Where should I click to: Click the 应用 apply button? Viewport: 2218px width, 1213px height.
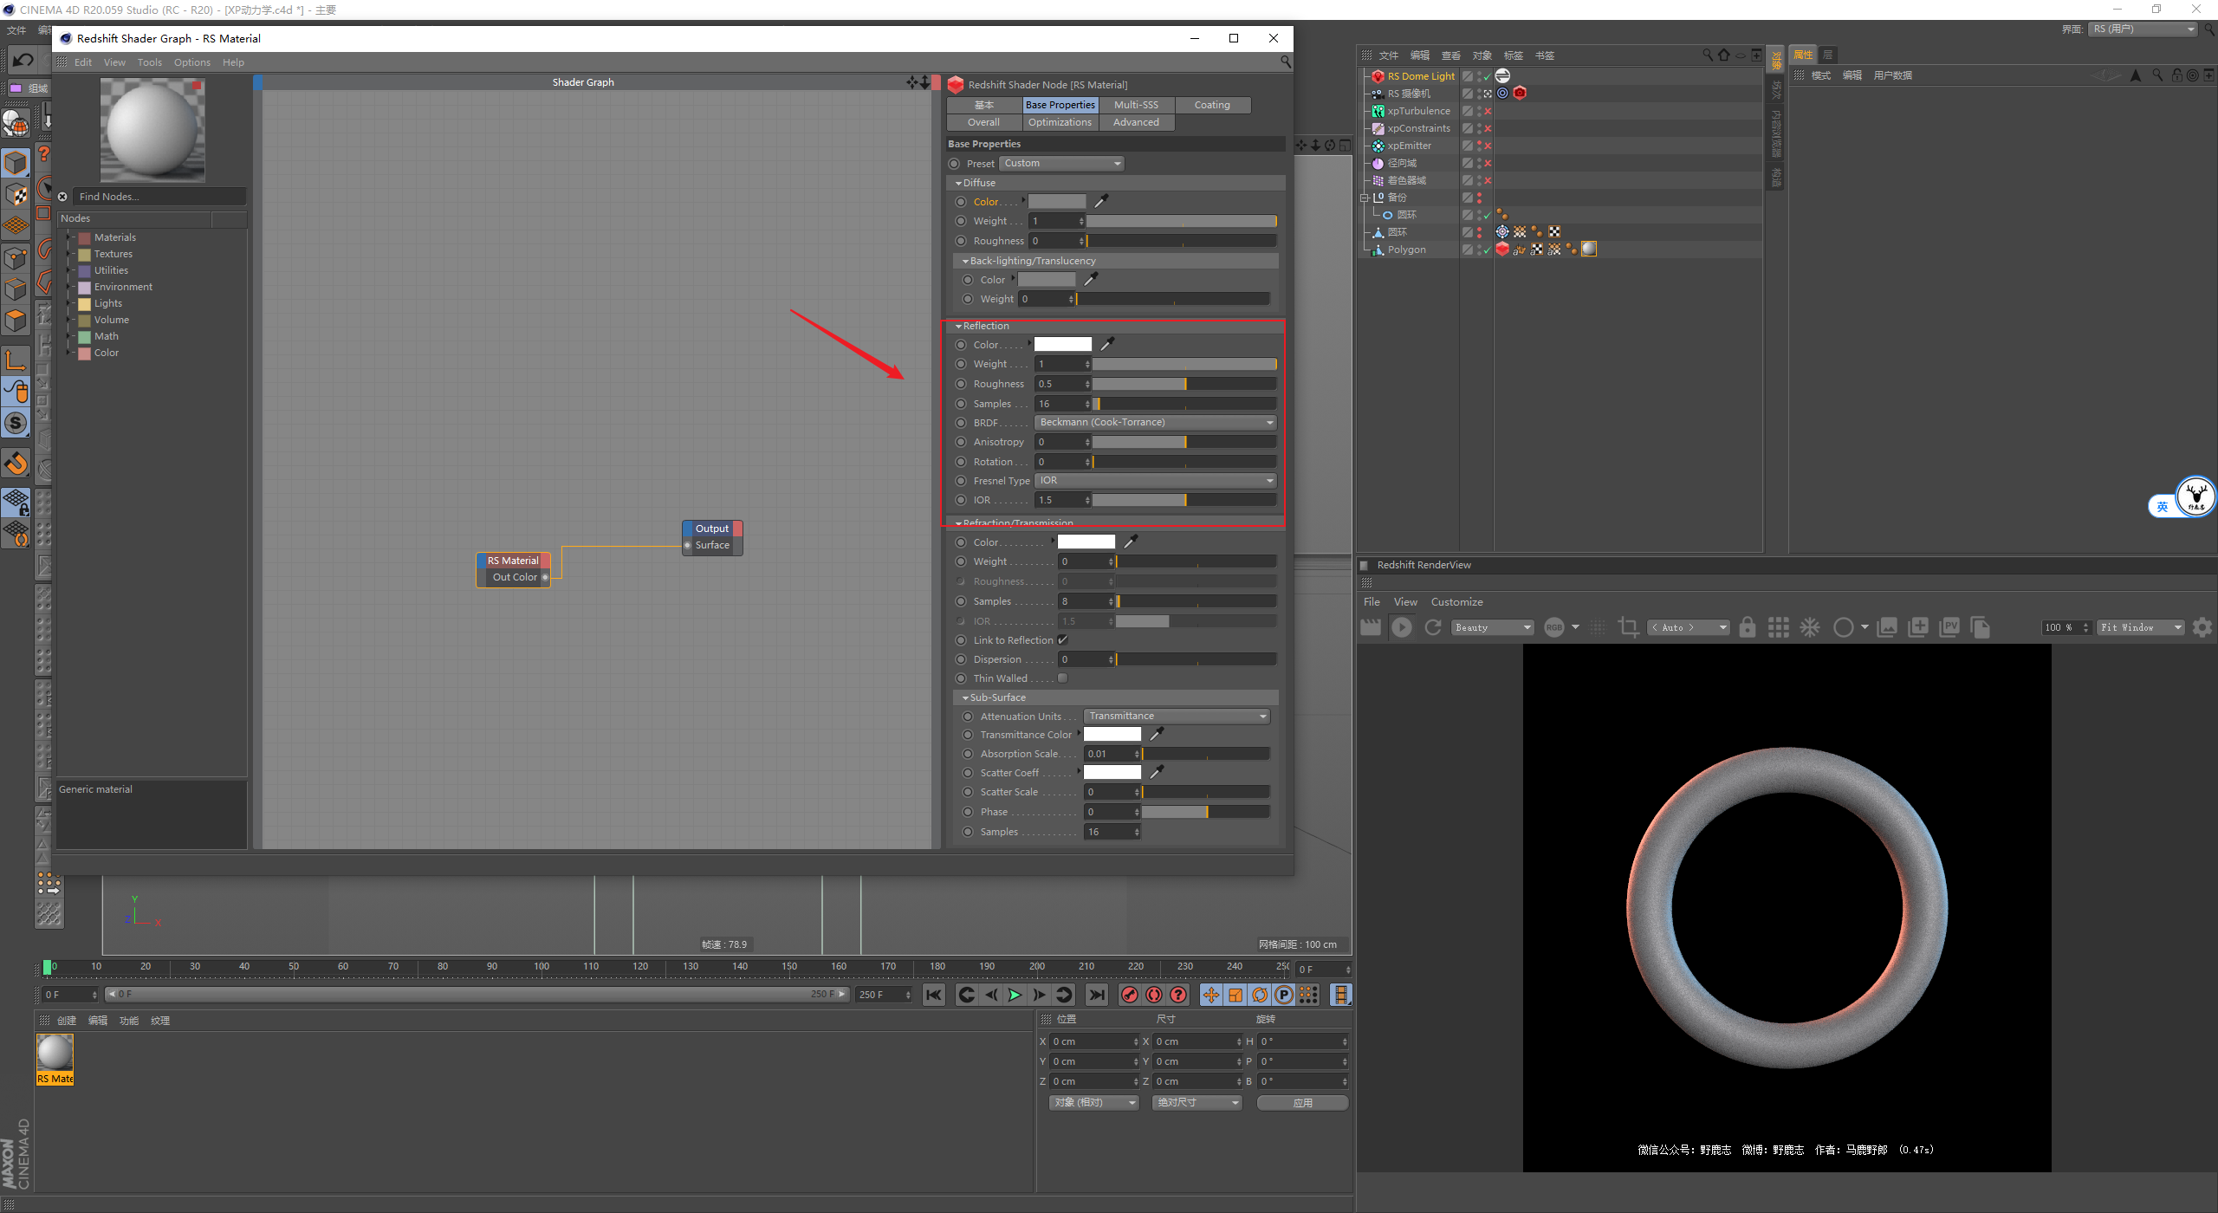tap(1302, 1103)
